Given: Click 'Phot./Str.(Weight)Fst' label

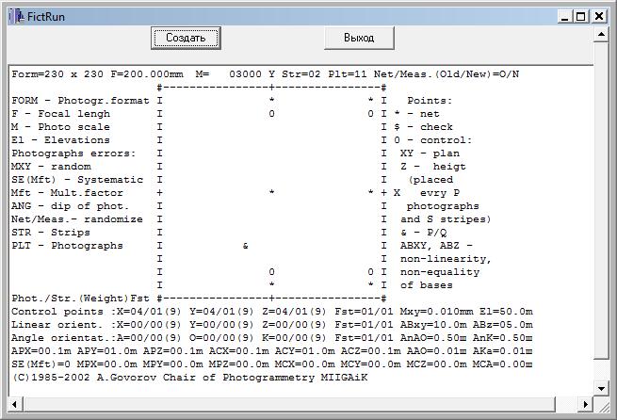Looking at the screenshot, I should 80,299.
